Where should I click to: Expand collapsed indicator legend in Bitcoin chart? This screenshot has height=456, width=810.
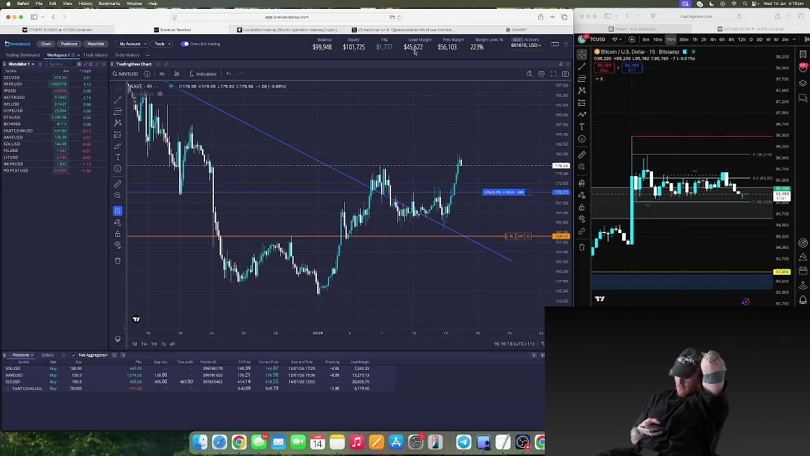pos(599,79)
